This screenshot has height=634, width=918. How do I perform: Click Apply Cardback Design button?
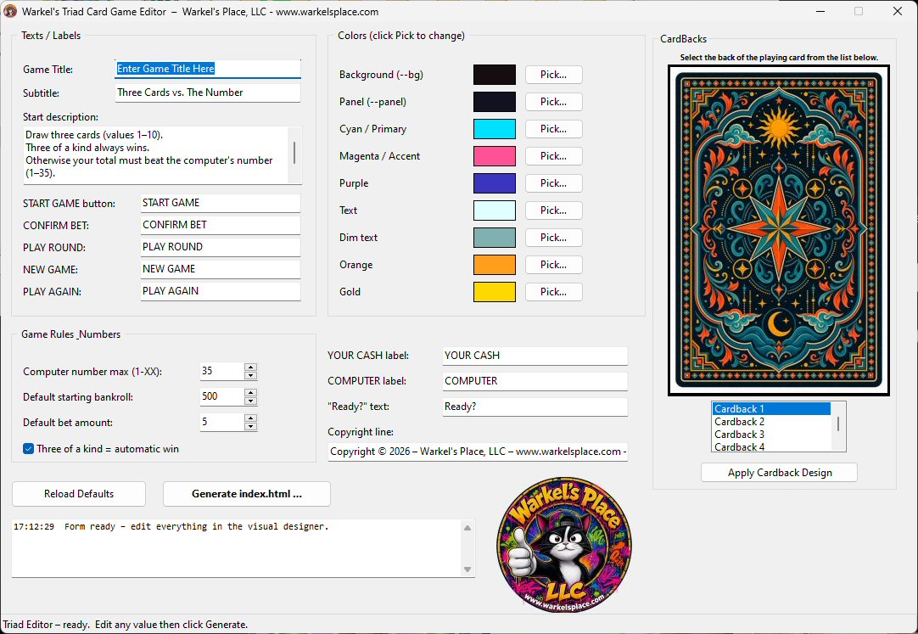(779, 473)
